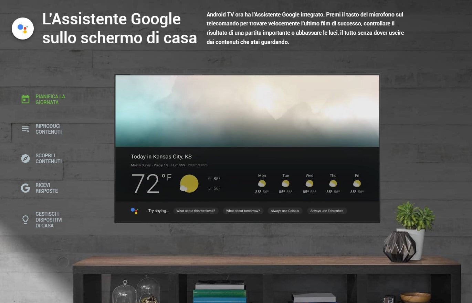Click the Weather.com source link
Screen dimensions: 472x303
click(198, 165)
